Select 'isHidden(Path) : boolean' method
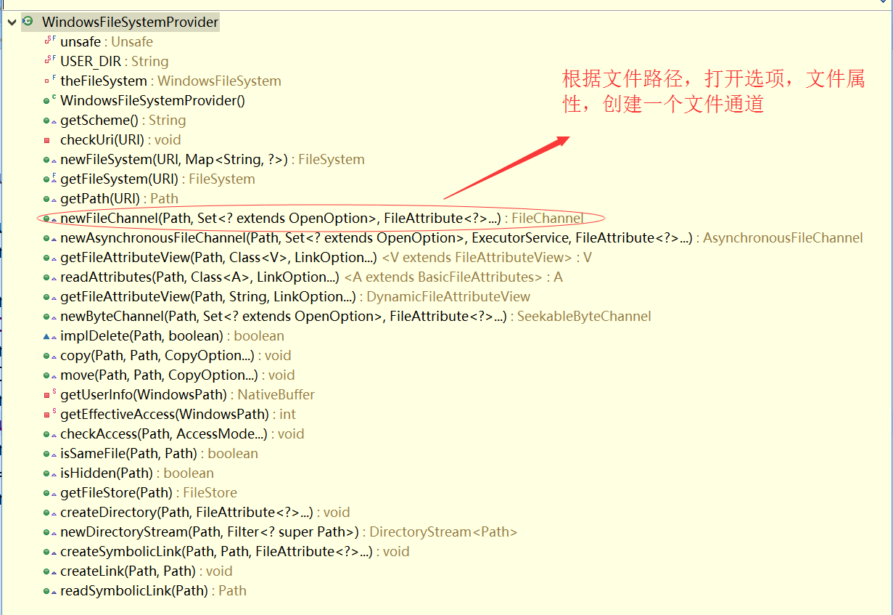 click(x=137, y=473)
